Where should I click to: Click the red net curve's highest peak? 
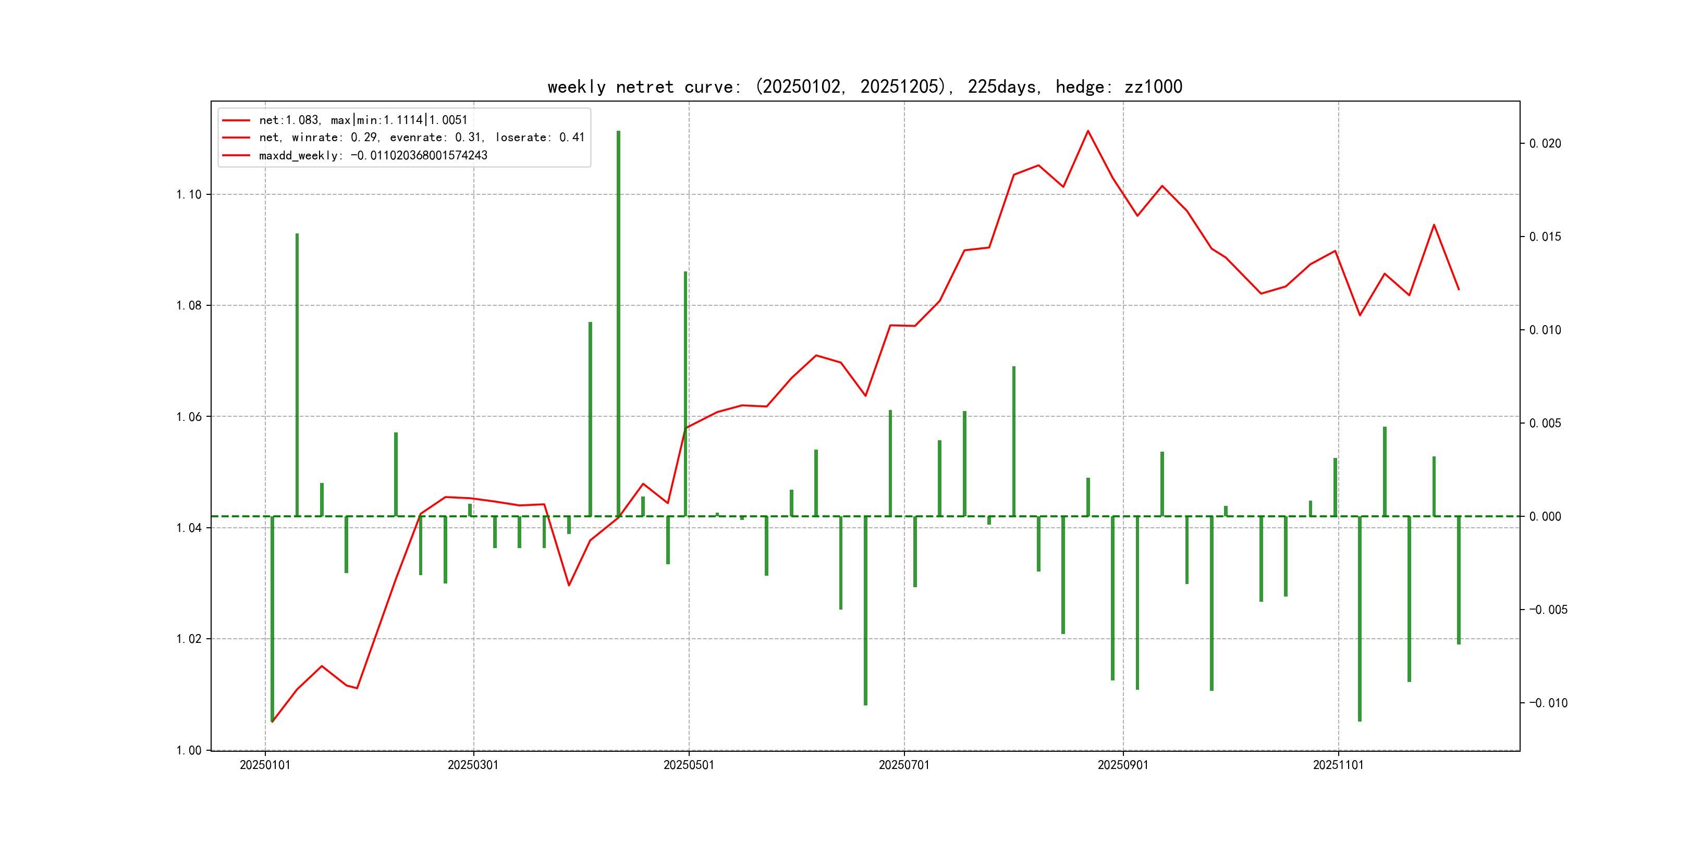(x=1088, y=131)
